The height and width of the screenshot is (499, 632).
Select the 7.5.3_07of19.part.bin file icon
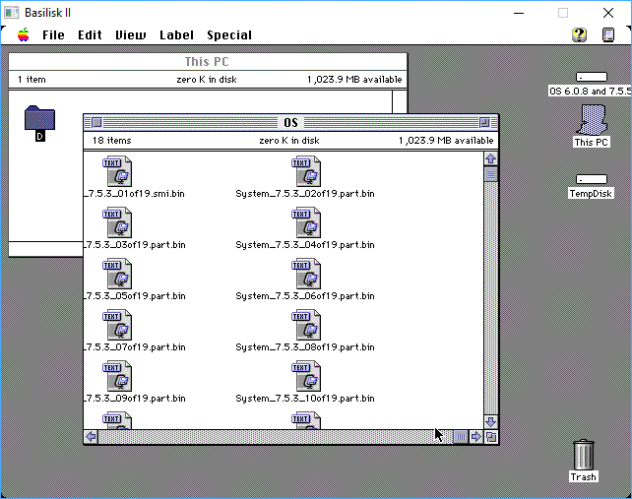tap(117, 325)
